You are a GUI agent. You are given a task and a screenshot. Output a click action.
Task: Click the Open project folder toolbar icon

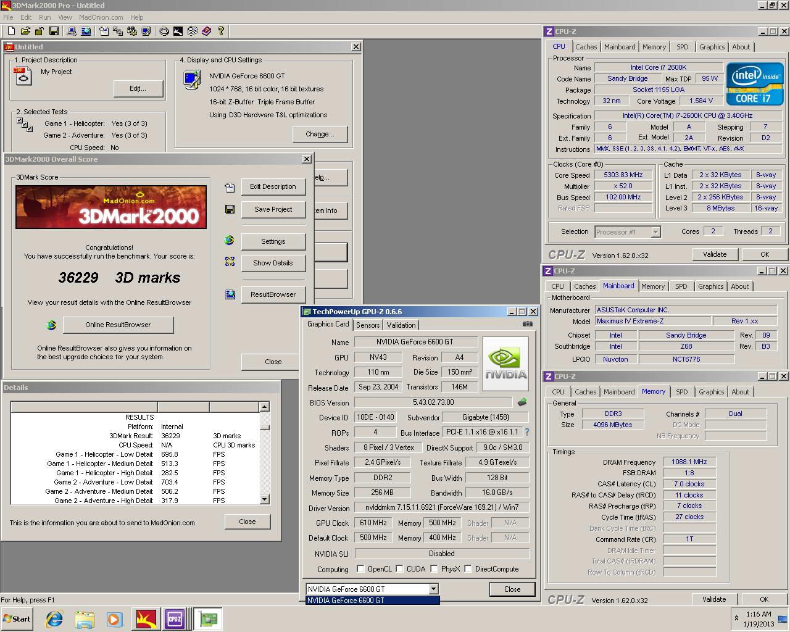tap(25, 31)
